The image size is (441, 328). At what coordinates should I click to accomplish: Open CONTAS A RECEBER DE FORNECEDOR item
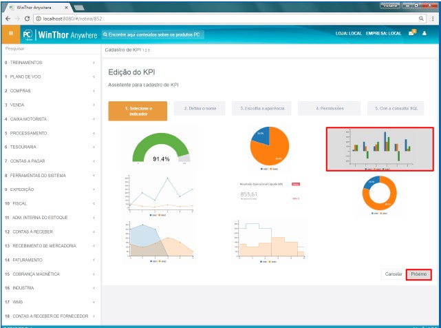(51, 316)
